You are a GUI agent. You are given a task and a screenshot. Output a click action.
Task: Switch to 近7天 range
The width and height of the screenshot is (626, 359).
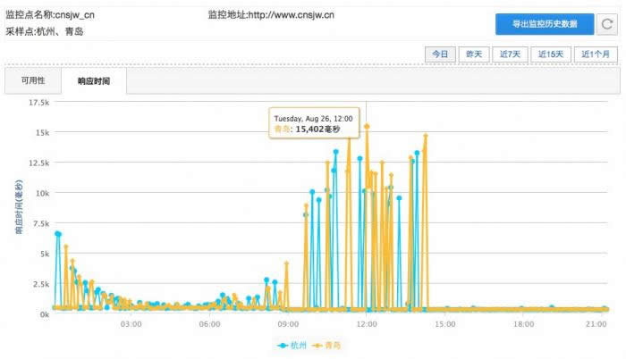point(510,54)
